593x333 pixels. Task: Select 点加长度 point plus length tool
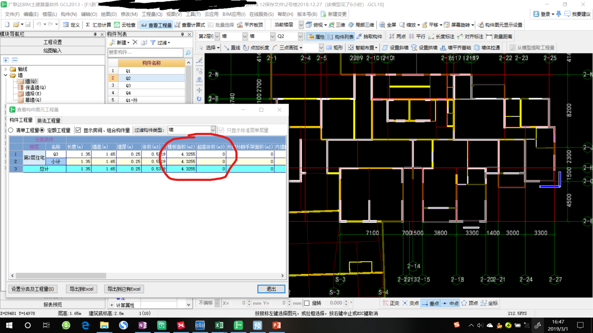pyautogui.click(x=256, y=48)
